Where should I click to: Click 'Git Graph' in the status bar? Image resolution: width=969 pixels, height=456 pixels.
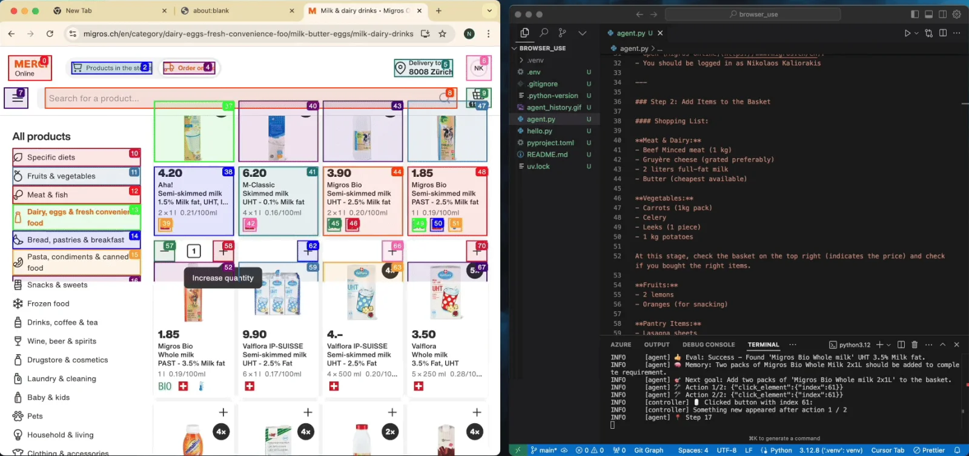649,450
